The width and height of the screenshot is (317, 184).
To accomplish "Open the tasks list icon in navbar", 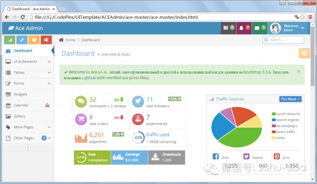I will point(226,28).
